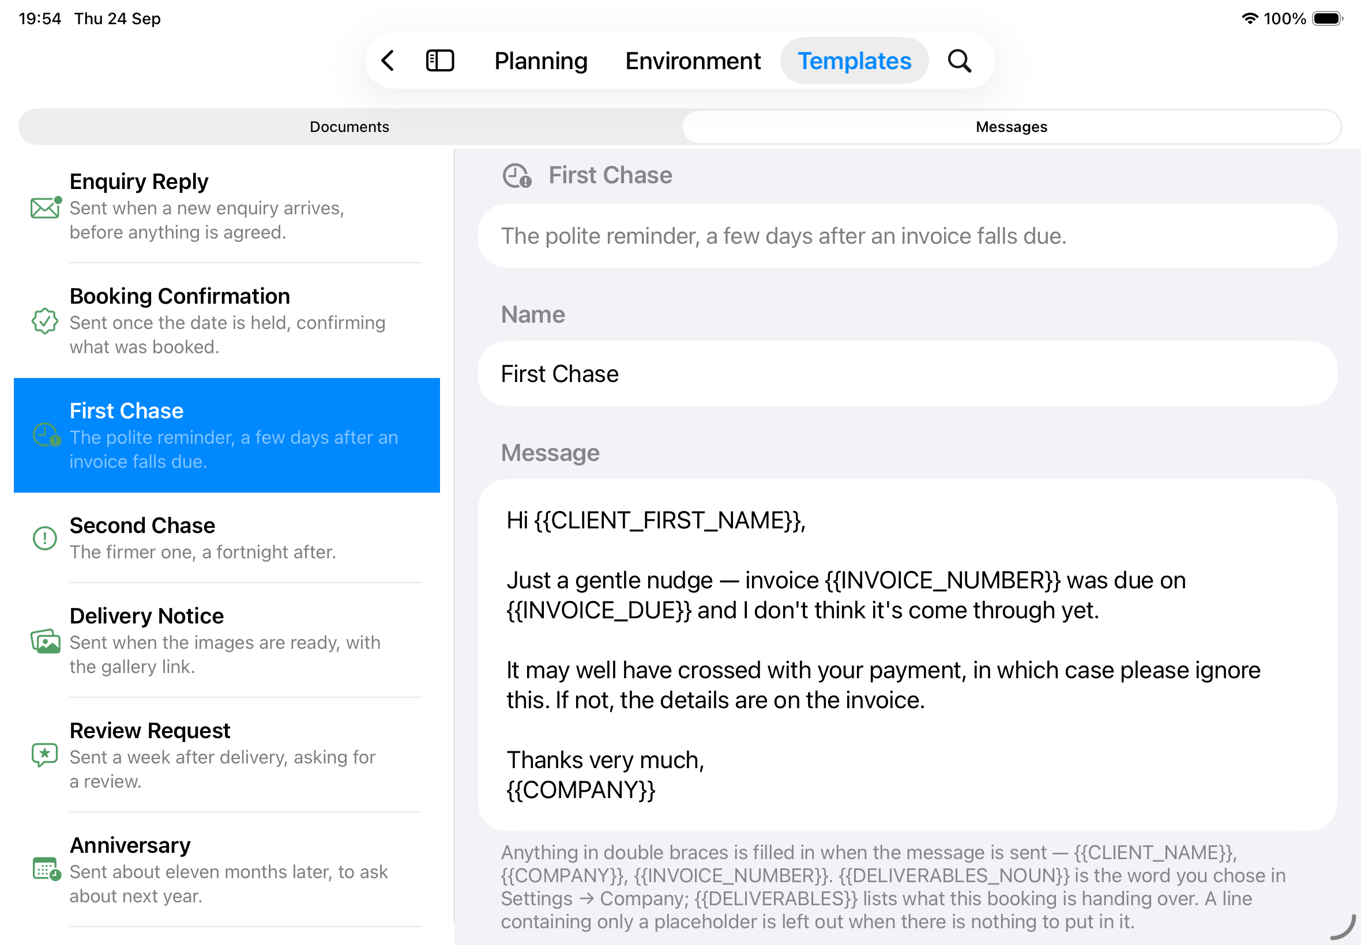Click the 'Thanks very much,' line

tap(605, 759)
